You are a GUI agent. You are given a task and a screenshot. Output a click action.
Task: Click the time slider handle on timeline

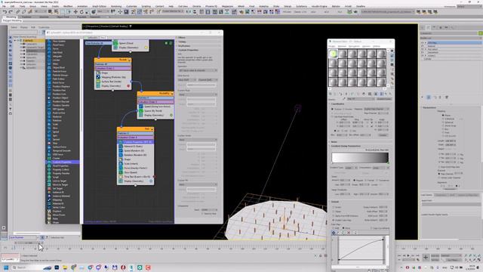click(x=29, y=243)
